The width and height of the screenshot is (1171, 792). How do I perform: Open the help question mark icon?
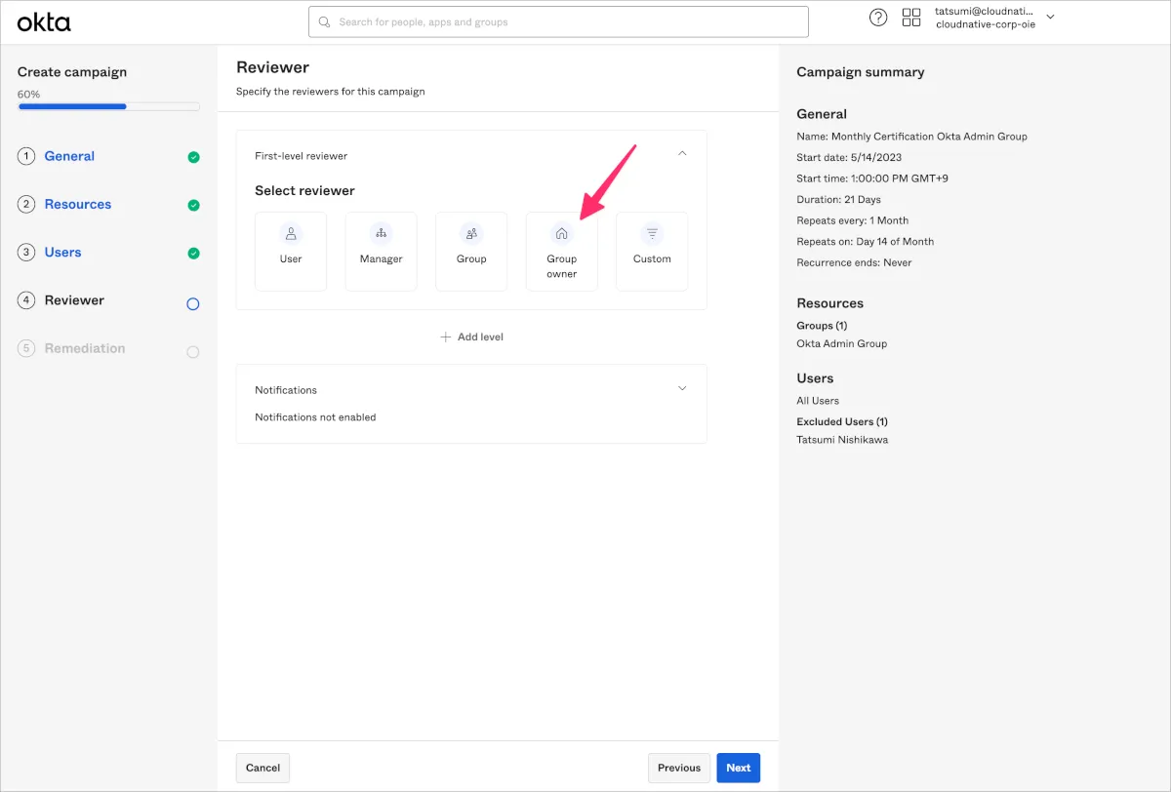tap(878, 18)
